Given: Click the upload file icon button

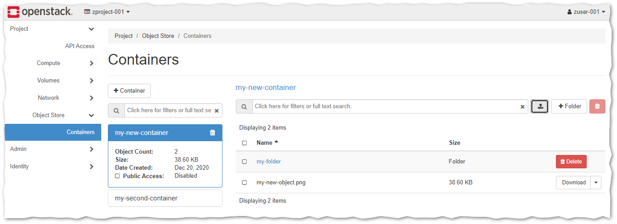Looking at the screenshot, I should [x=539, y=106].
